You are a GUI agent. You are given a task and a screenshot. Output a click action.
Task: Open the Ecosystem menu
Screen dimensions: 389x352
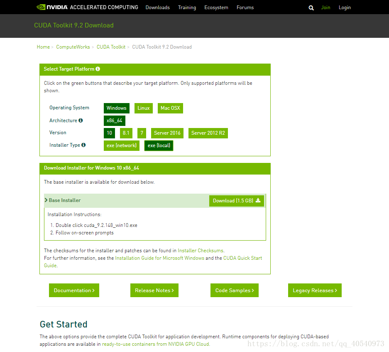[216, 7]
